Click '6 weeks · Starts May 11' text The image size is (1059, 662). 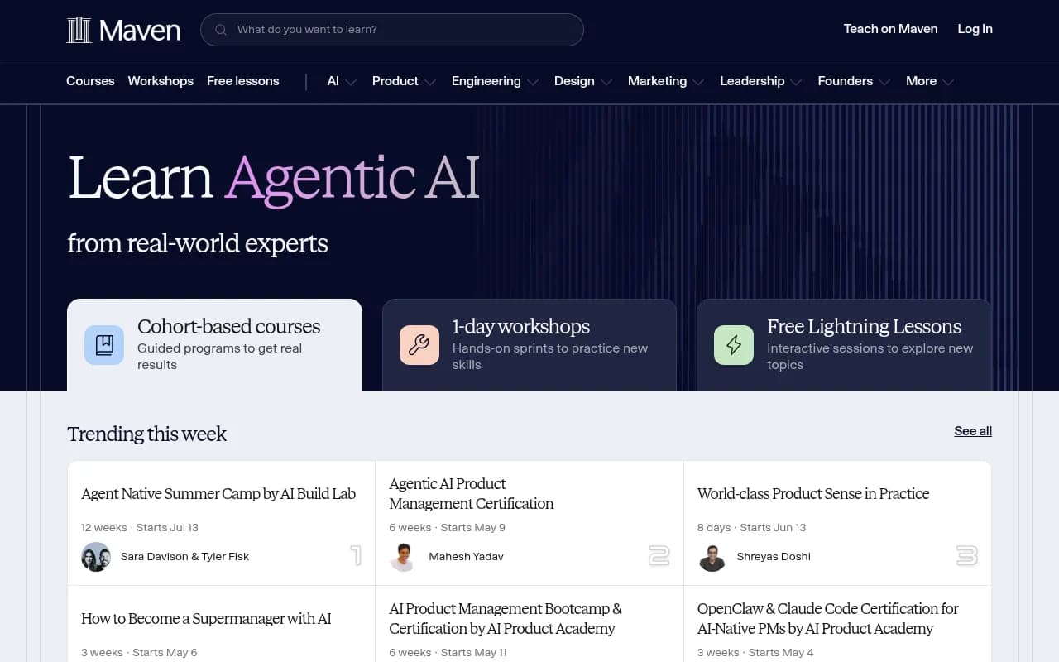tap(448, 653)
